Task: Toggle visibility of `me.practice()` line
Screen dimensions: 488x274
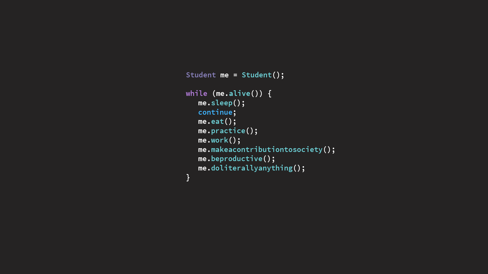Action: (x=228, y=130)
